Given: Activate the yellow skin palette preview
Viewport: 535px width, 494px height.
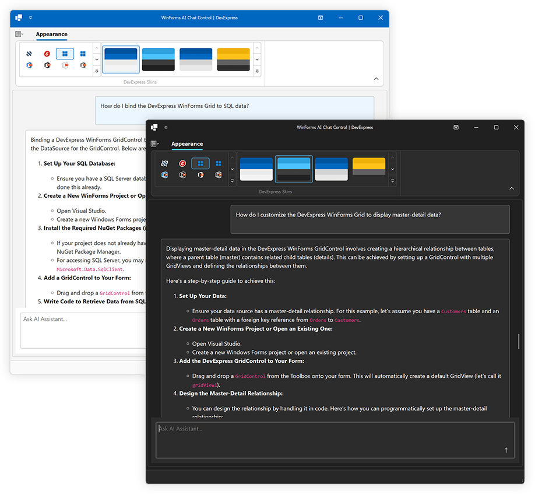Looking at the screenshot, I should [x=368, y=168].
